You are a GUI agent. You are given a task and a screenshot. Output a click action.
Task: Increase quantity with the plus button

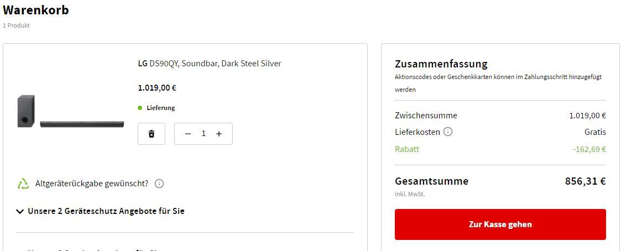(218, 134)
